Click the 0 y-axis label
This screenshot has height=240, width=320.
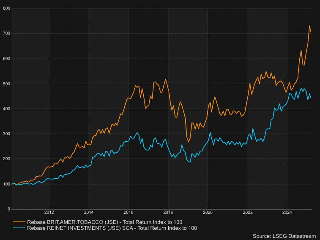9,209
